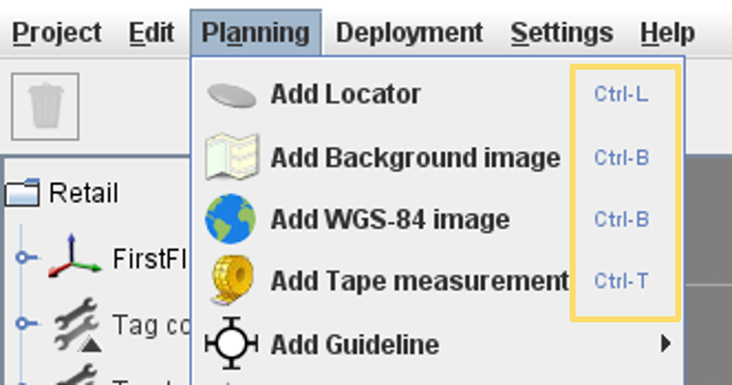
Task: Open the Deployment menu
Action: pyautogui.click(x=409, y=33)
